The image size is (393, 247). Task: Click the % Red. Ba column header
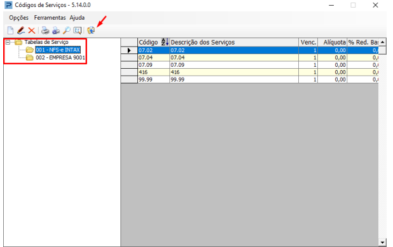(363, 42)
